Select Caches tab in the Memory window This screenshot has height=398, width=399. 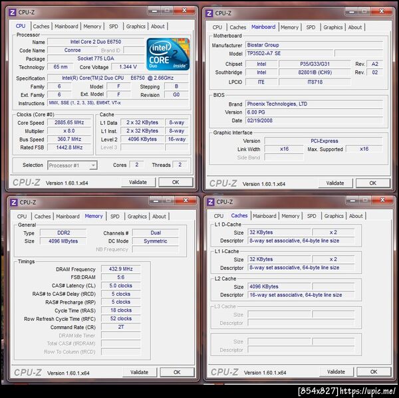43,217
